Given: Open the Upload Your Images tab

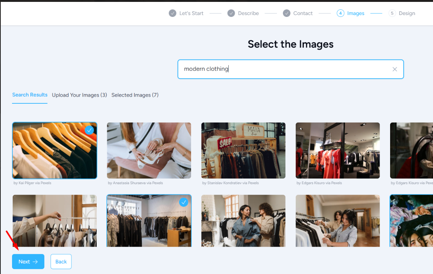Looking at the screenshot, I should [79, 95].
